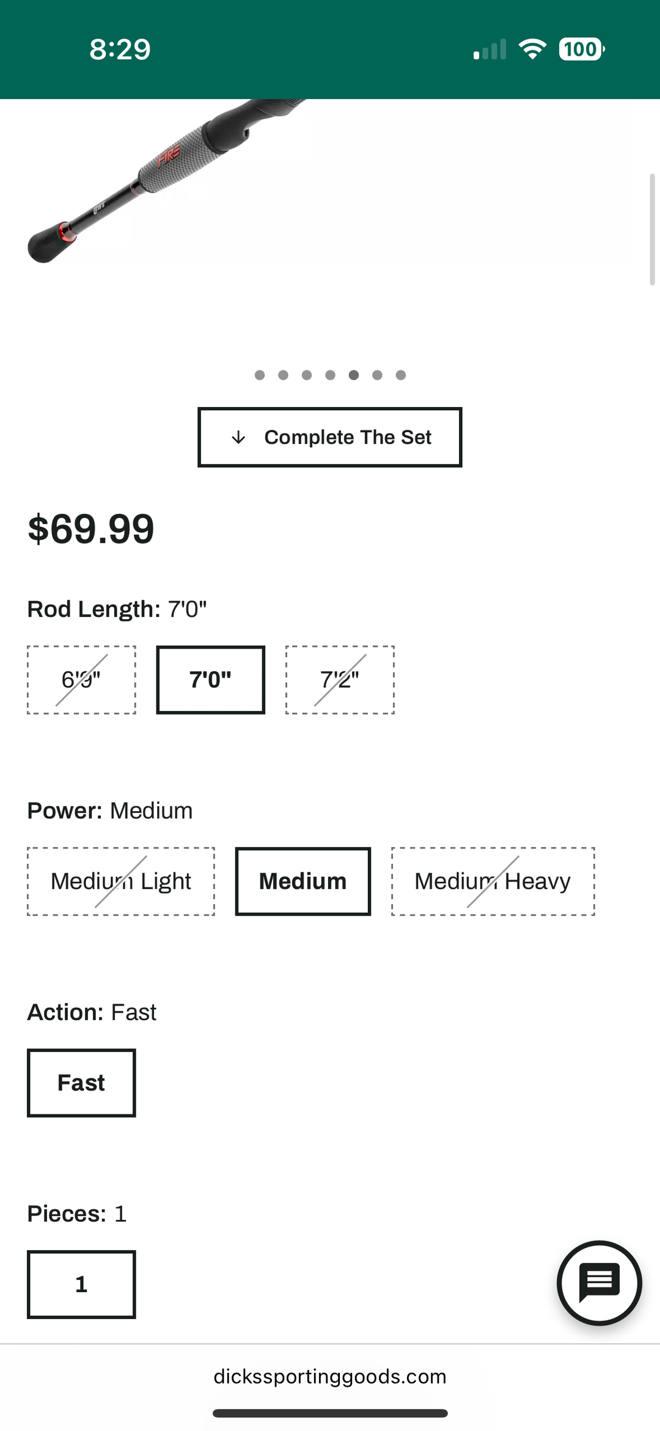
Task: Show the fourth carousel image dot
Action: 330,375
